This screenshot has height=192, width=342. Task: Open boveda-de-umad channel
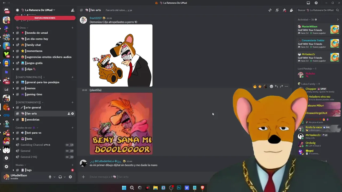coord(45,33)
